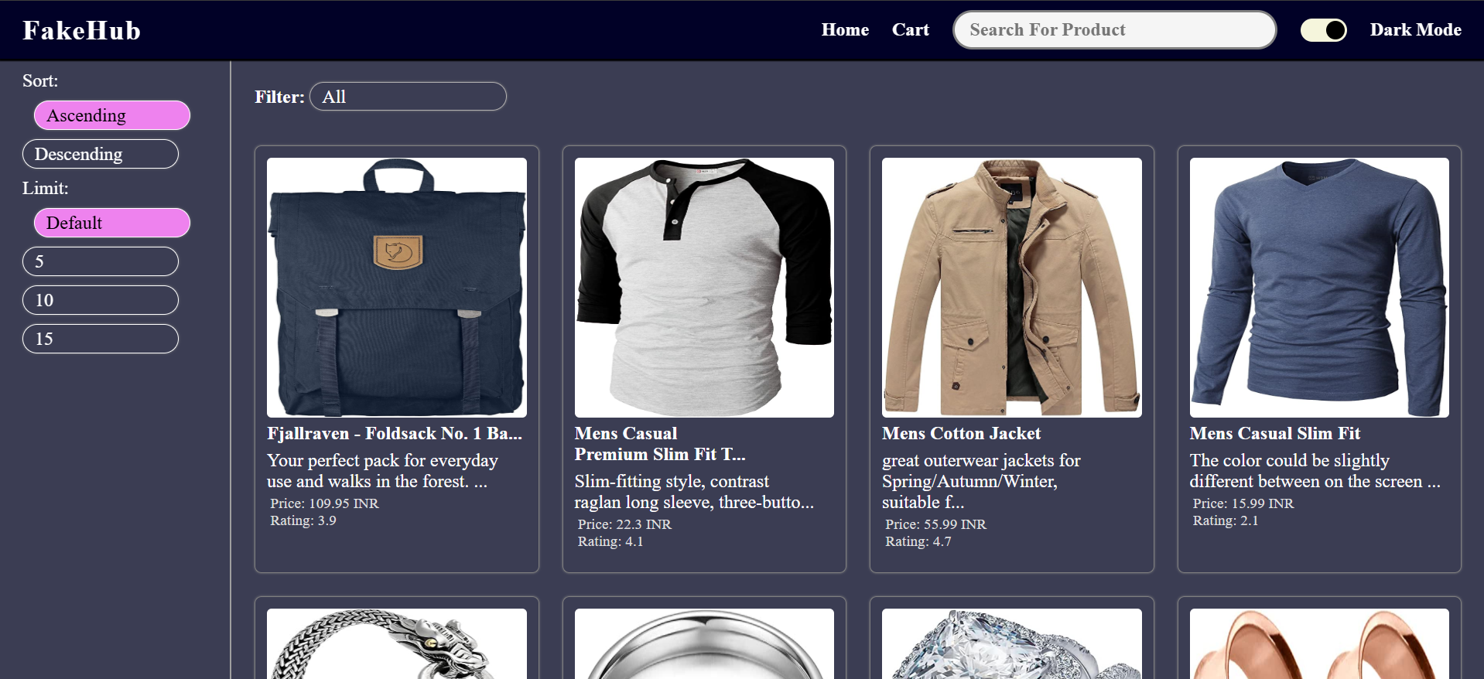The image size is (1484, 679).
Task: Click the Rating: 3.9 text
Action: 303,521
